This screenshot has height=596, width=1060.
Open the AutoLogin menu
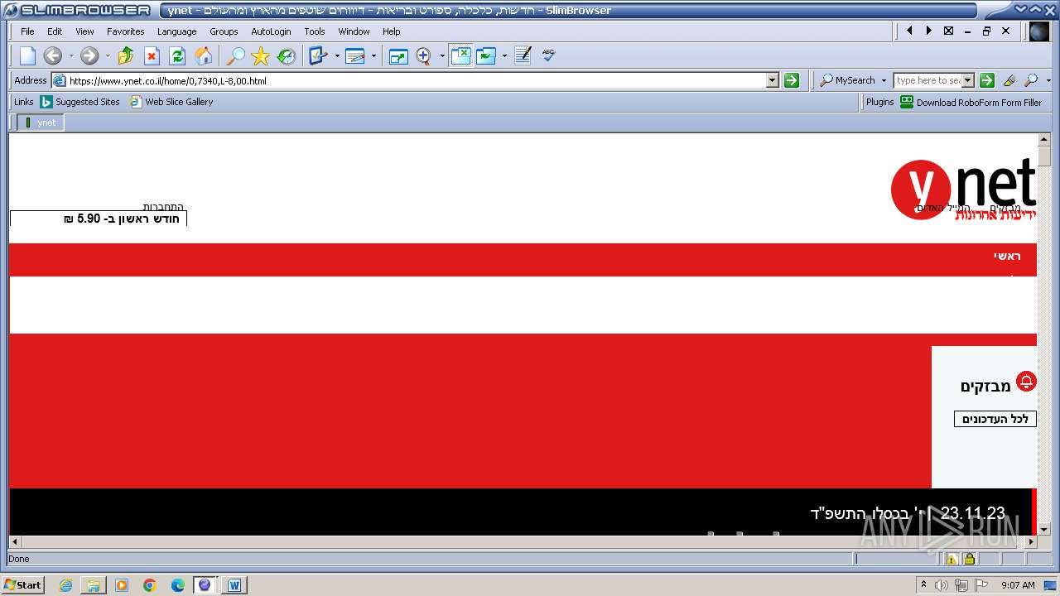pyautogui.click(x=271, y=31)
